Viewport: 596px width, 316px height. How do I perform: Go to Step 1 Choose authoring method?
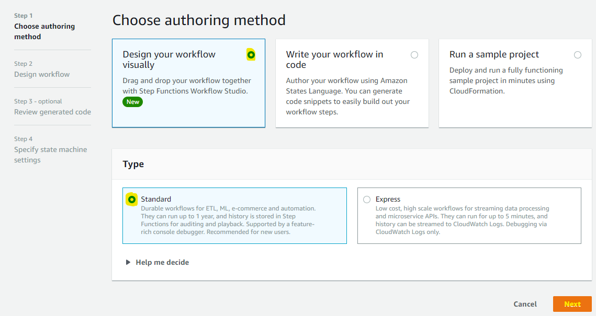pos(44,31)
